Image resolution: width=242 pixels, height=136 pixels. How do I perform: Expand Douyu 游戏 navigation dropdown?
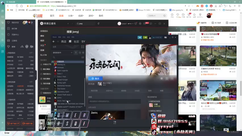91,16
